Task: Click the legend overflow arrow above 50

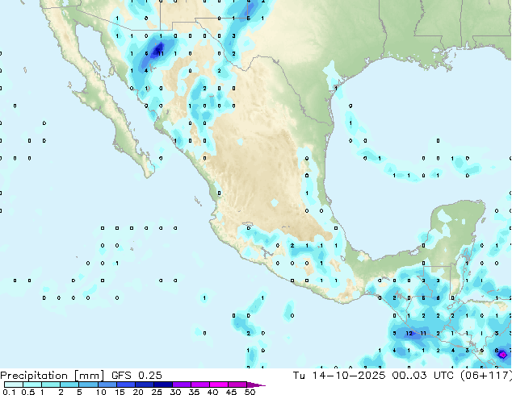Action: (256, 385)
